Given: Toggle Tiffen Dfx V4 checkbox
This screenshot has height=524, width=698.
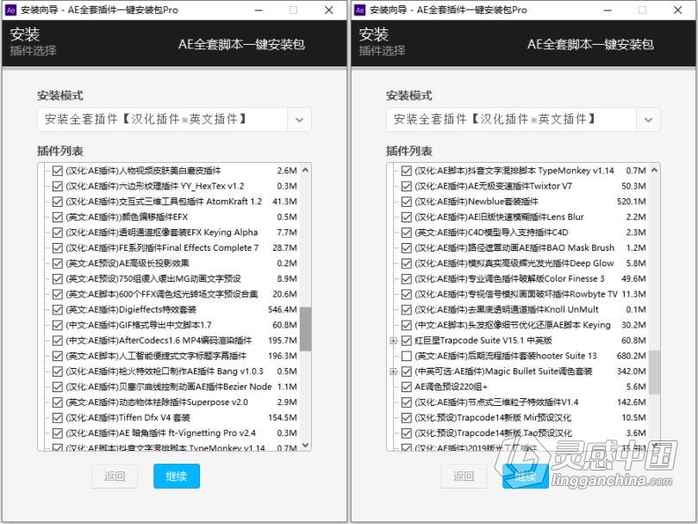Looking at the screenshot, I should [58, 418].
